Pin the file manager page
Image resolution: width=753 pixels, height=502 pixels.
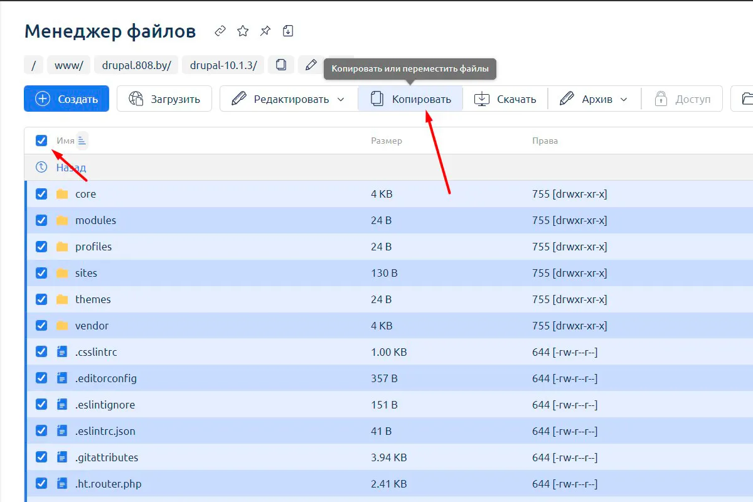(x=265, y=31)
